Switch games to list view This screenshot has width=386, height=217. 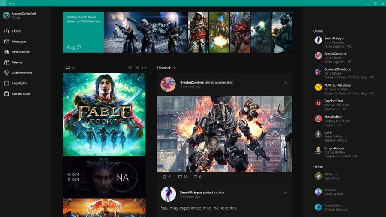click(130, 67)
